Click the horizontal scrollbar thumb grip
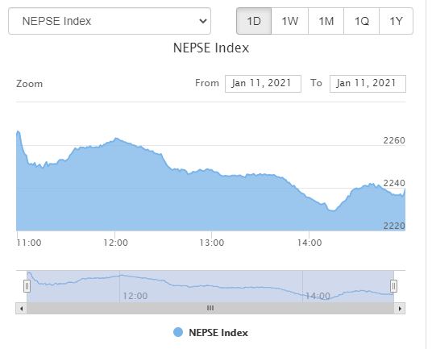 point(210,308)
